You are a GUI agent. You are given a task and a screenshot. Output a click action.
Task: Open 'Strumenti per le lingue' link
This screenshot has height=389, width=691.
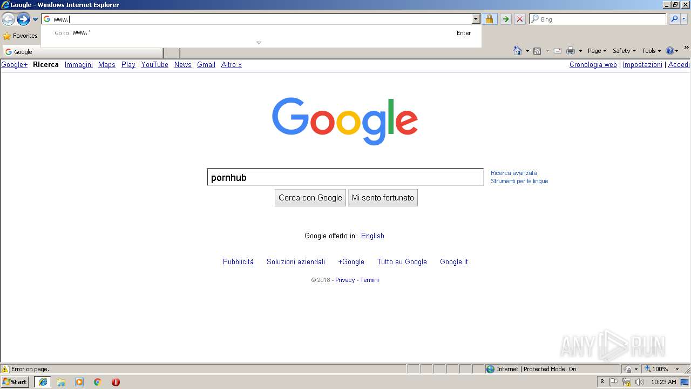pos(519,181)
